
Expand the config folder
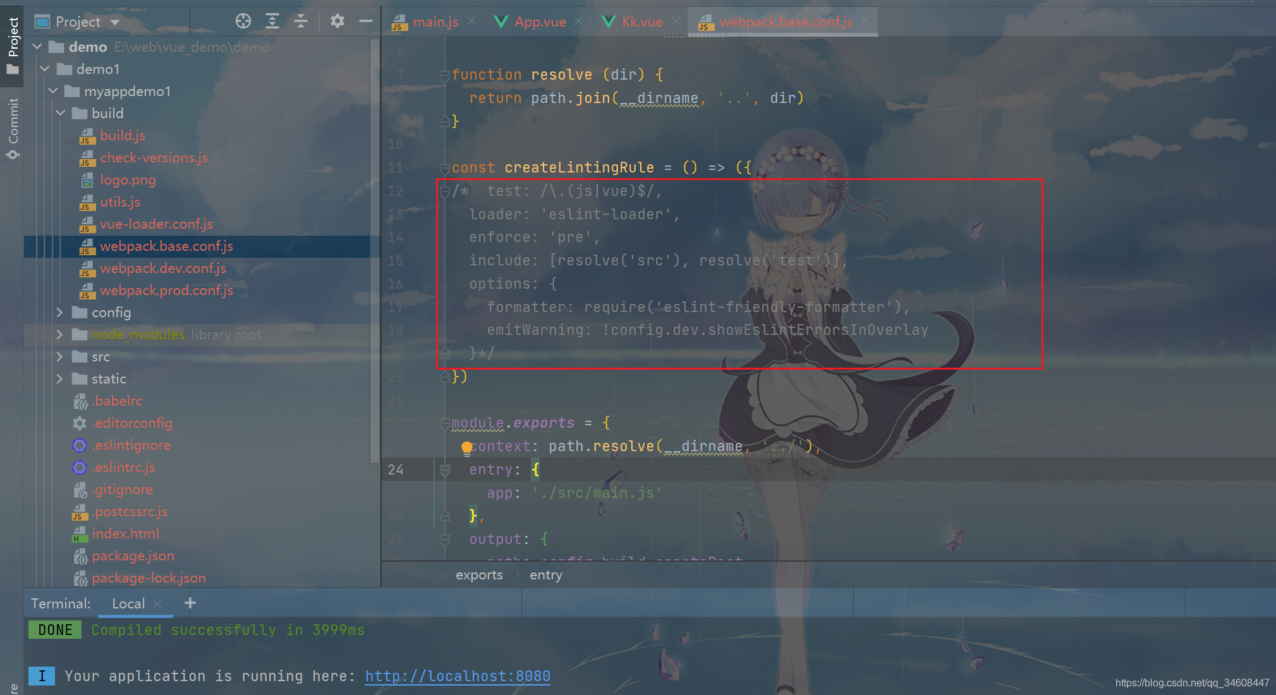click(60, 312)
